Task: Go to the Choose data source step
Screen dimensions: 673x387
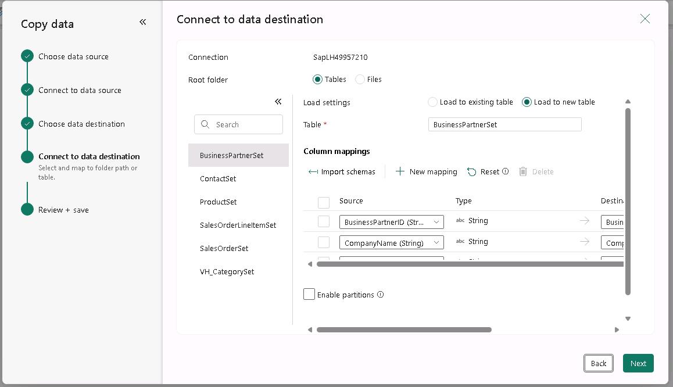Action: 73,56
